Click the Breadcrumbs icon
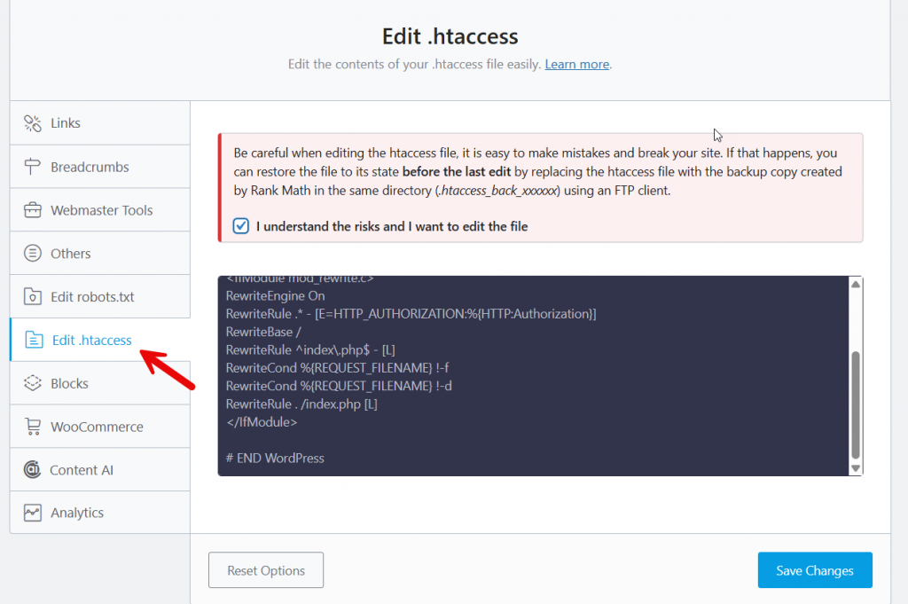908x604 pixels. (34, 166)
